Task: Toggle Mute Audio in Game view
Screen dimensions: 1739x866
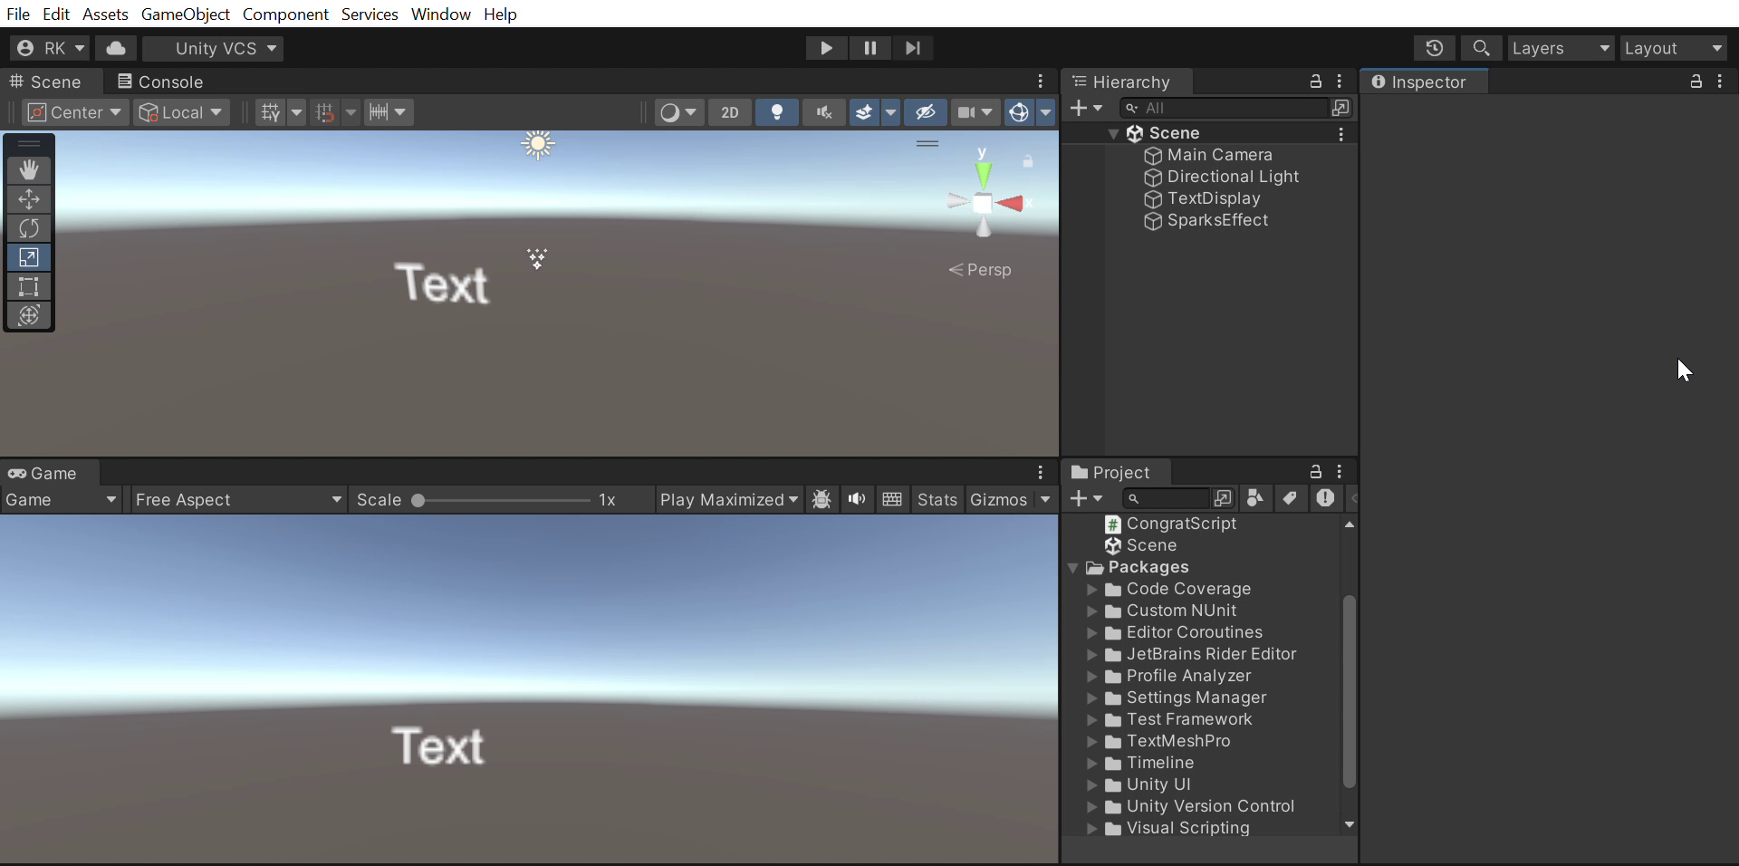Action: [857, 499]
